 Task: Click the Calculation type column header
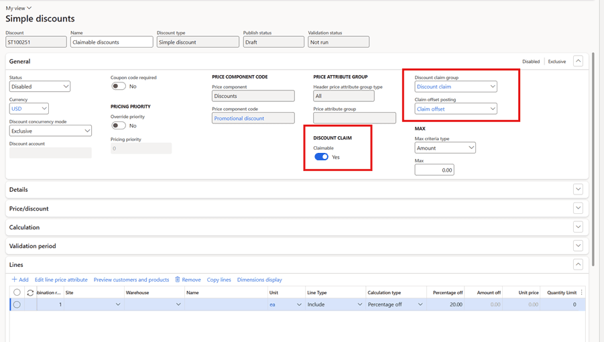pyautogui.click(x=396, y=292)
